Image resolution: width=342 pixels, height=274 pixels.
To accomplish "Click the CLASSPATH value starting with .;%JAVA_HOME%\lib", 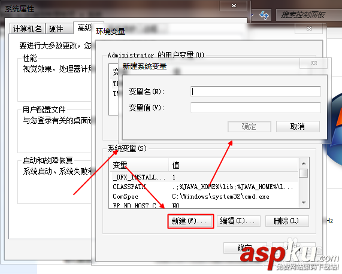I will (x=232, y=187).
